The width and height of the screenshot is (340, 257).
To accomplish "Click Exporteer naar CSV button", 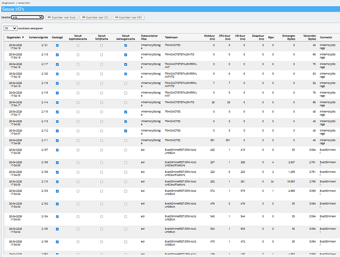I will pyautogui.click(x=95, y=17).
